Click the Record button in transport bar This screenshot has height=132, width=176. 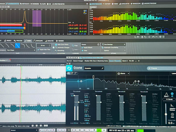(x=104, y=130)
